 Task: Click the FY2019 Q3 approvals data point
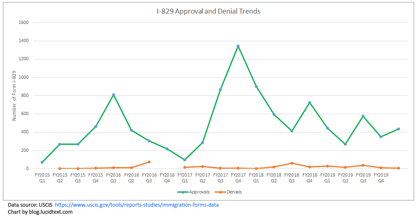pyautogui.click(x=363, y=116)
